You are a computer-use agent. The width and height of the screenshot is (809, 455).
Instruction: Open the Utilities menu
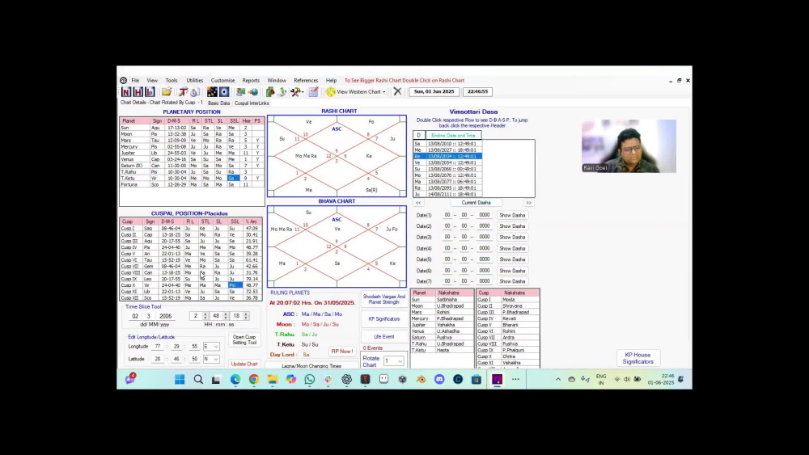(x=194, y=80)
